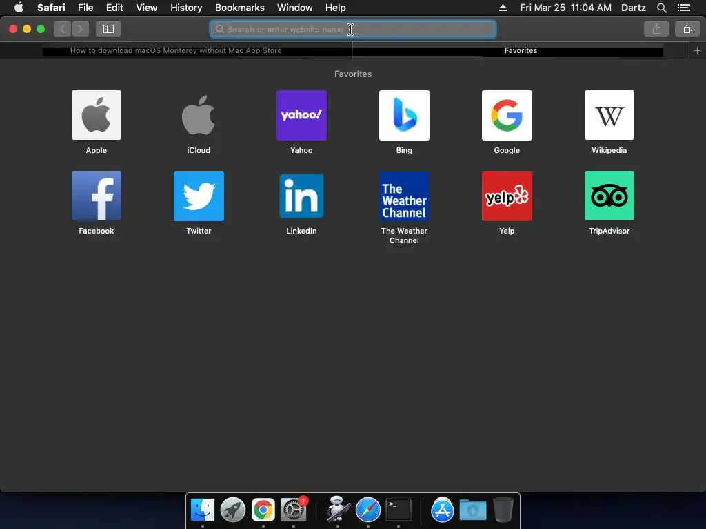Viewport: 706px width, 529px height.
Task: Open the Safari menu
Action: click(51, 8)
